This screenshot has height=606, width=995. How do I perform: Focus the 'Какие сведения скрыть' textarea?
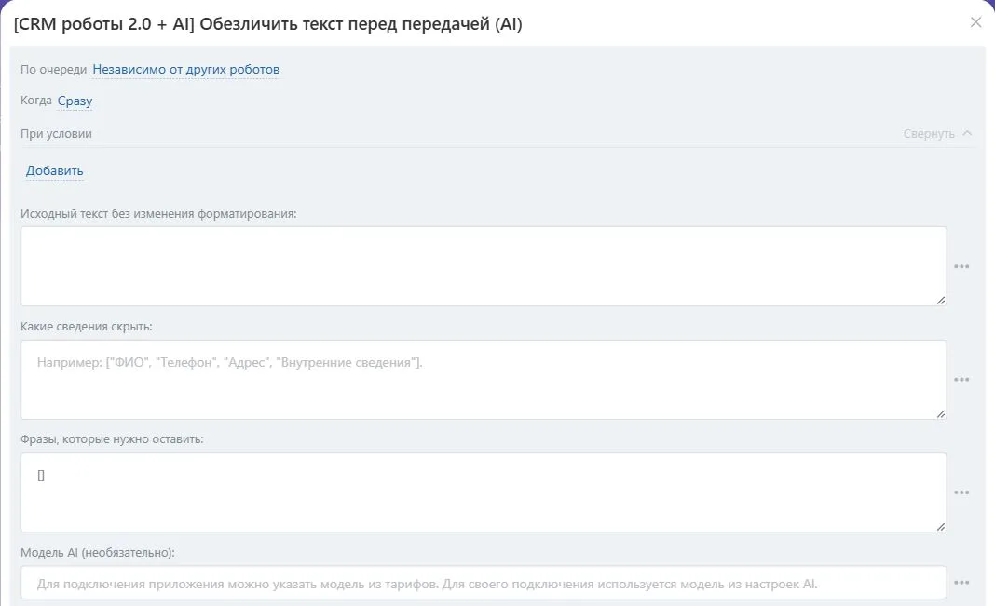click(484, 380)
